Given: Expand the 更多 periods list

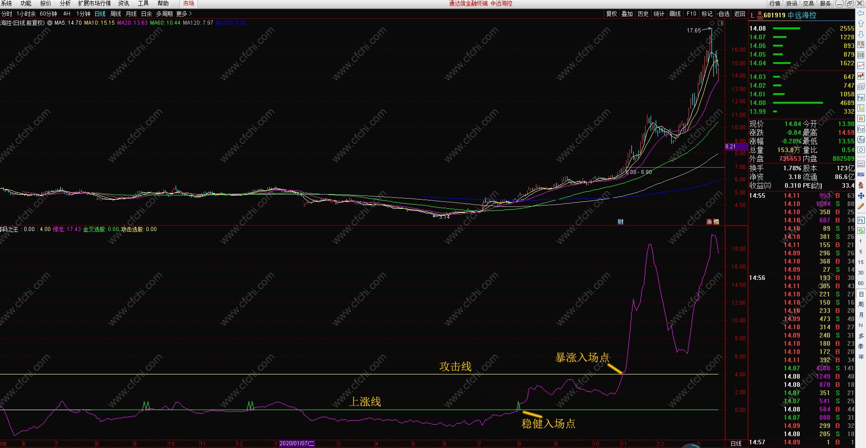Looking at the screenshot, I should (x=184, y=14).
